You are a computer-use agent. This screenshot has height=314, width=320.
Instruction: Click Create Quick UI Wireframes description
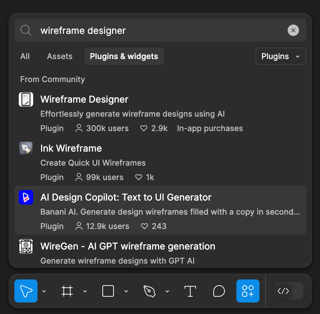point(93,163)
